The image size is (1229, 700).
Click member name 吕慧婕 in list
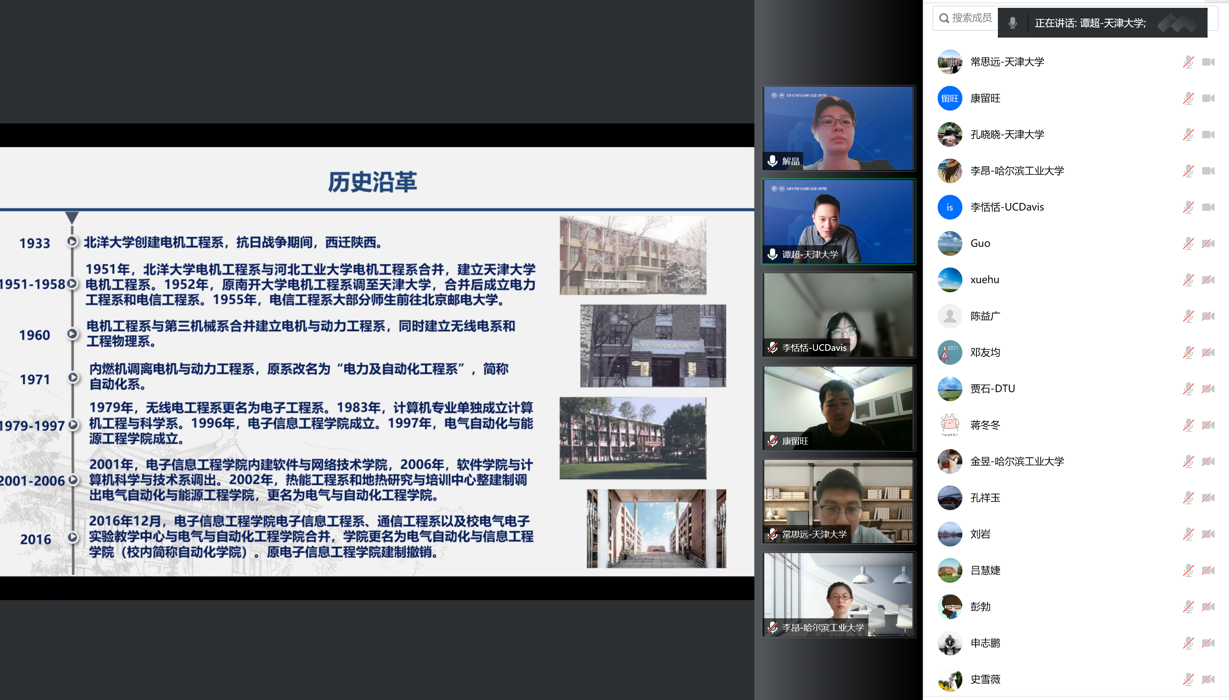[x=985, y=571]
